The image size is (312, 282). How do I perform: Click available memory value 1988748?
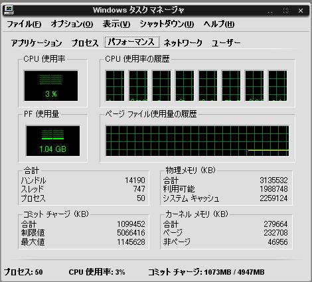coord(273,189)
